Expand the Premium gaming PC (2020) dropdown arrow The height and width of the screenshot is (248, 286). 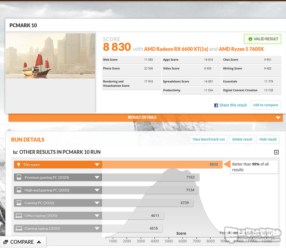(x=97, y=177)
